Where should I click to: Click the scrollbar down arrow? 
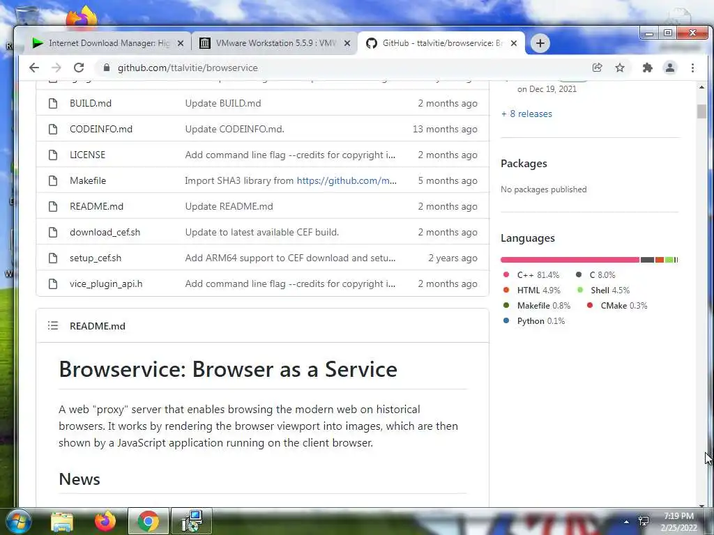[x=701, y=505]
